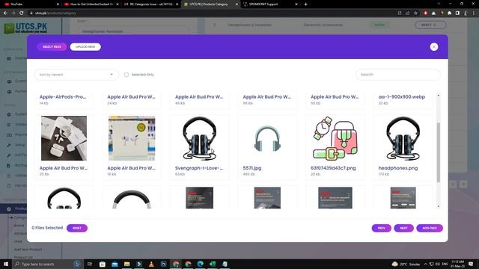479x269 pixels.
Task: Click the file list scroll-up arrow
Action: tap(439, 96)
